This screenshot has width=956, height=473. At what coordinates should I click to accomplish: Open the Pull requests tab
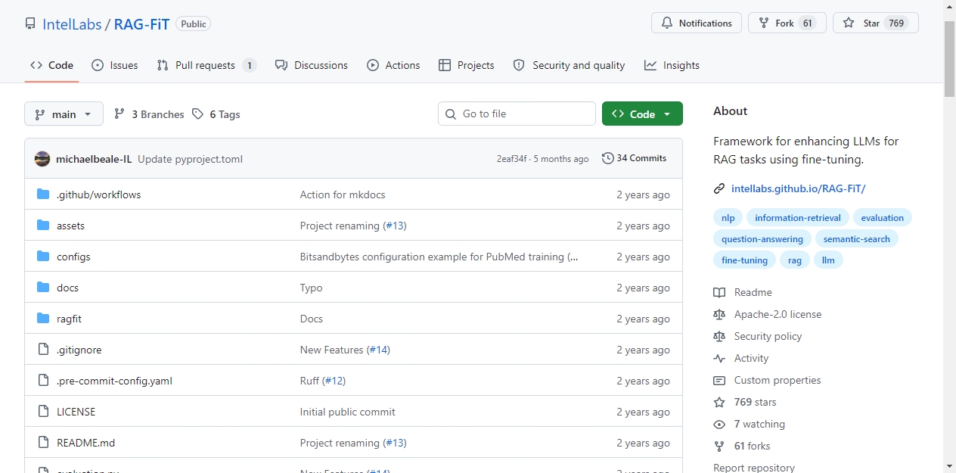206,65
